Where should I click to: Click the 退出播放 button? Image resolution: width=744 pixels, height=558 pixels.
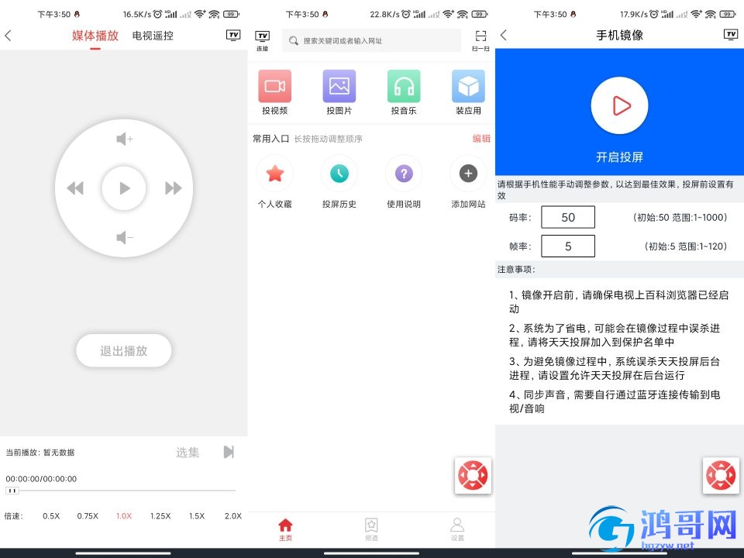[x=124, y=350]
